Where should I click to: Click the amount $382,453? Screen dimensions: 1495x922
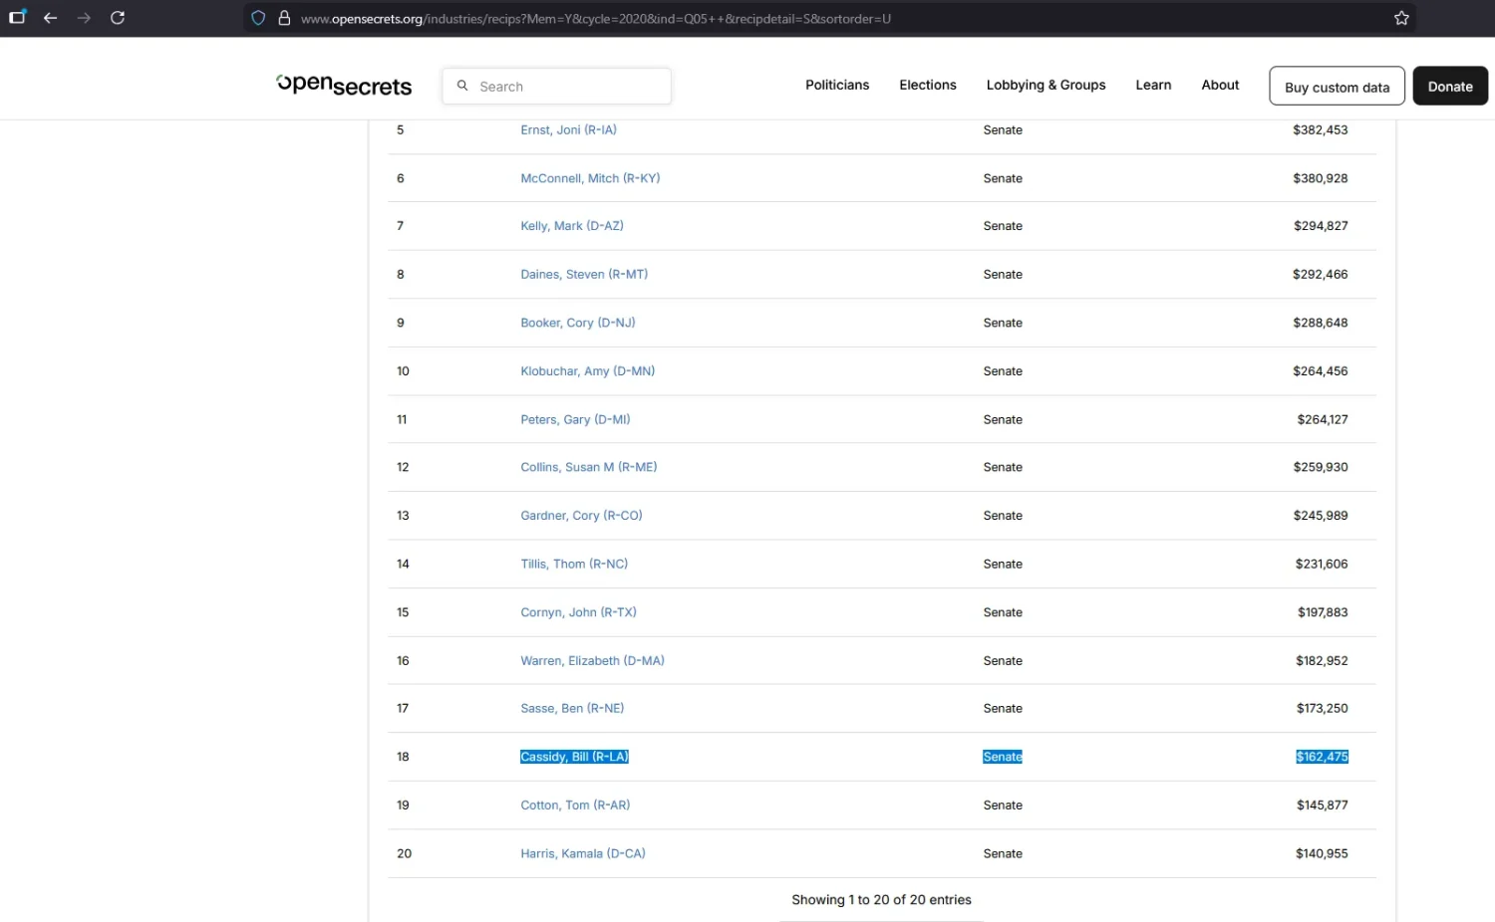point(1321,130)
